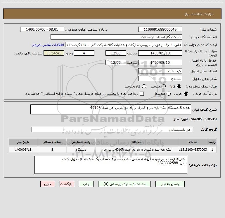Click the نام کالا column header

point(137,142)
